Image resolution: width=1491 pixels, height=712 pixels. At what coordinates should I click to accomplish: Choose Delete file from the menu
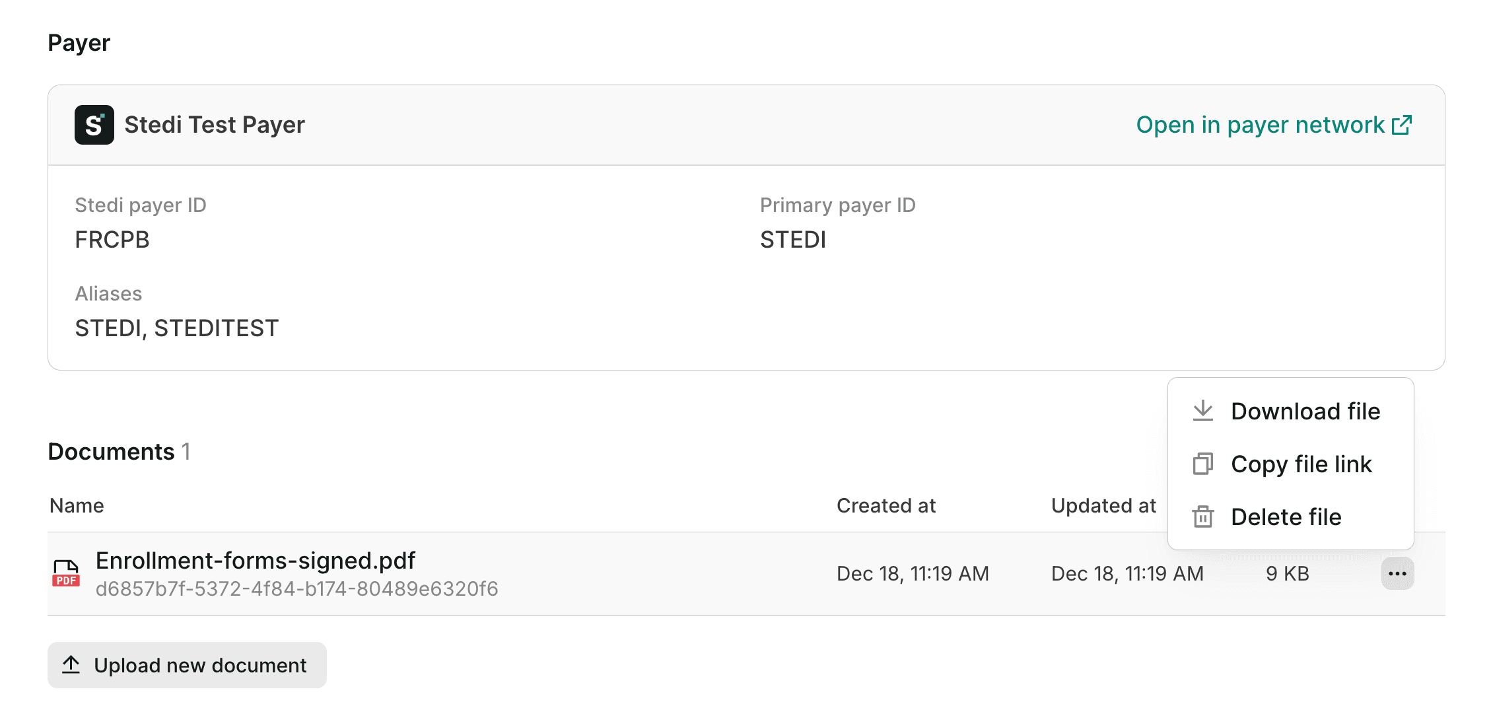(x=1286, y=516)
